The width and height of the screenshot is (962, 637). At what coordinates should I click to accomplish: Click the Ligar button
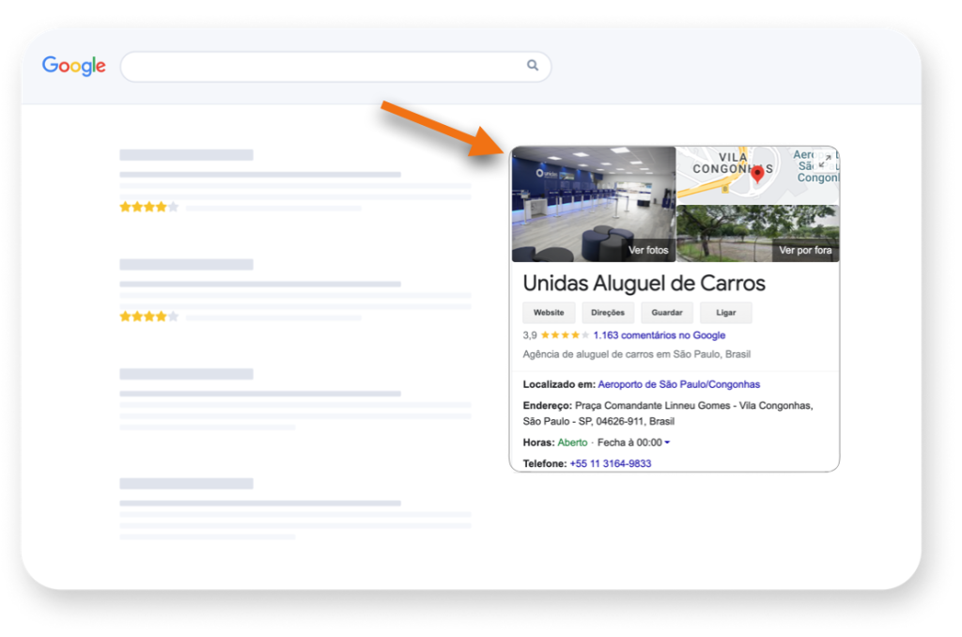click(x=726, y=312)
